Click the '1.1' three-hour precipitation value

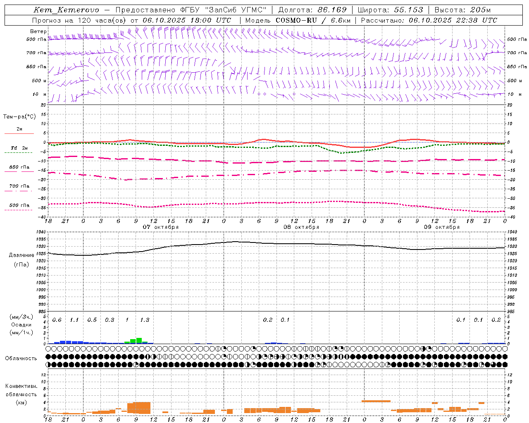click(74, 320)
